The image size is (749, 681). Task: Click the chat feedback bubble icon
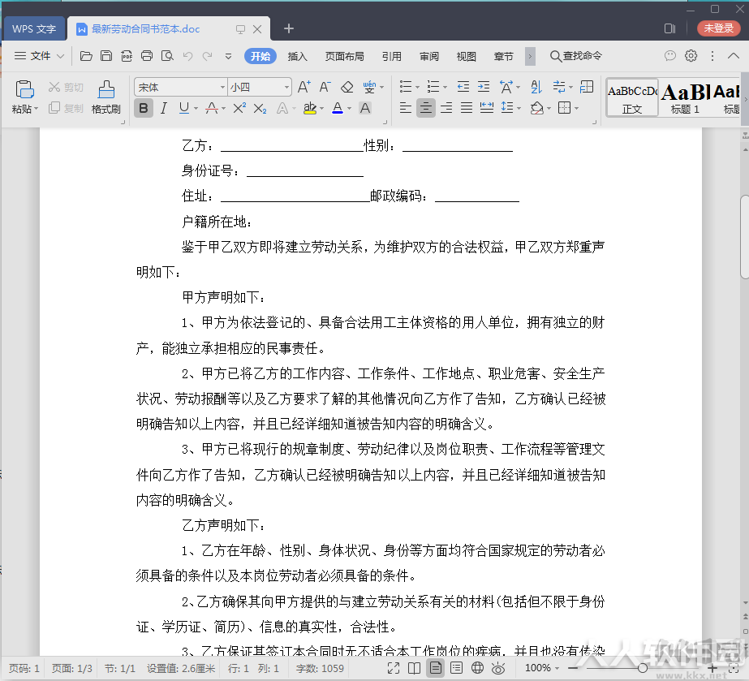pyautogui.click(x=670, y=56)
